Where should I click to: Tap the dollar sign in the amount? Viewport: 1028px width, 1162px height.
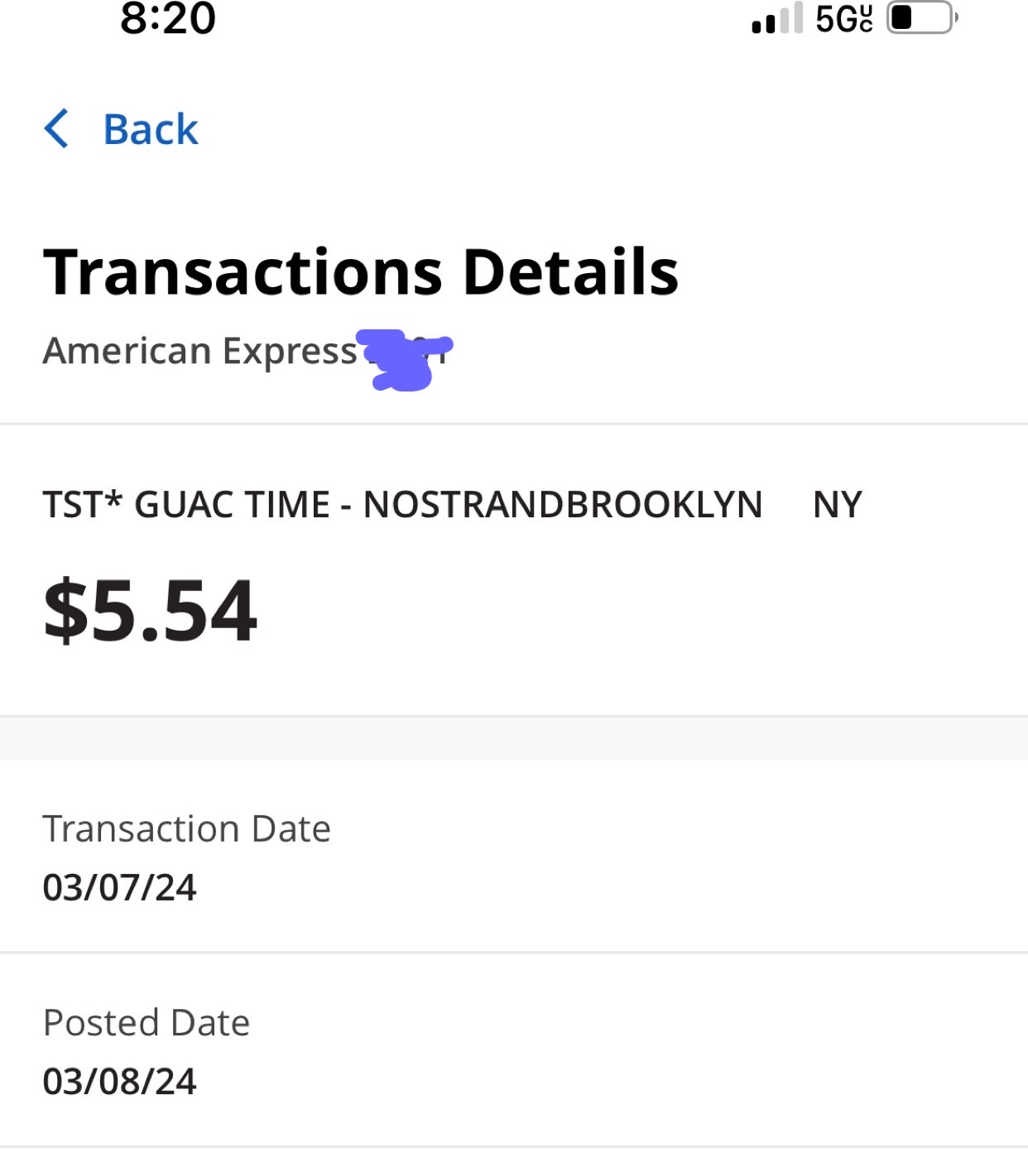[65, 611]
